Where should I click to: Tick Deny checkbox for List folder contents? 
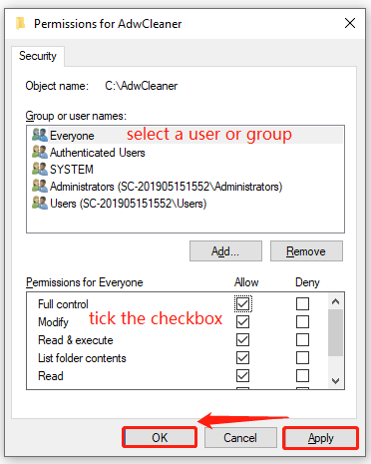pyautogui.click(x=302, y=357)
